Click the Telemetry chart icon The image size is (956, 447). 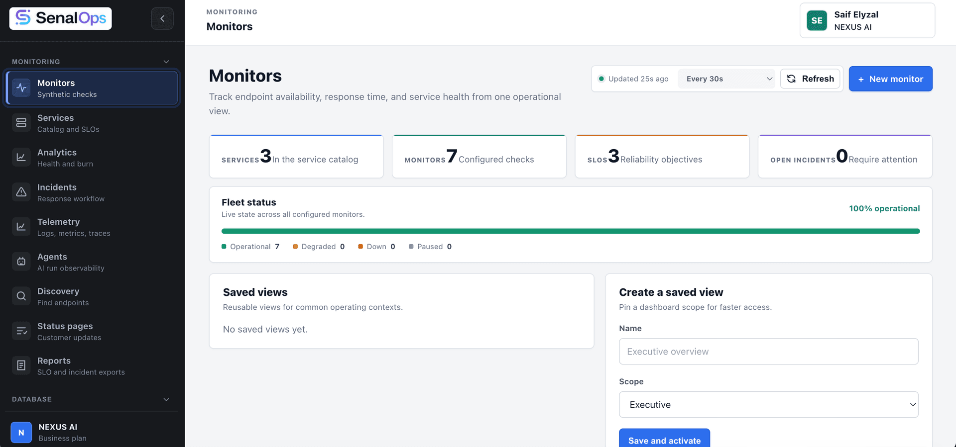click(21, 227)
